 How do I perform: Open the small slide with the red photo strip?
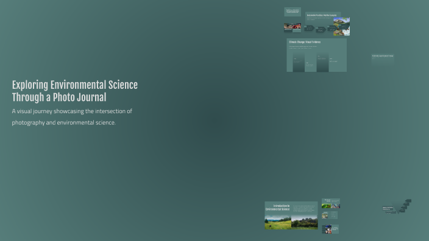point(292,27)
